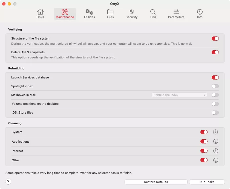Click the Find magnifying glass icon

click(153, 12)
